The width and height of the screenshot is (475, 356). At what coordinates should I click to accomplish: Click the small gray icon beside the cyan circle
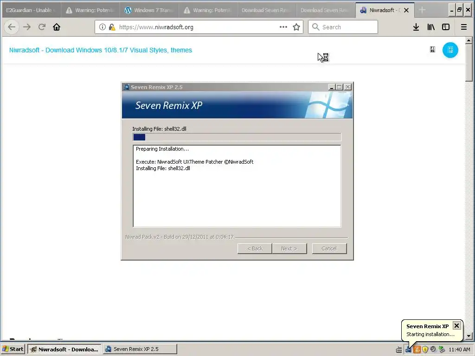(433, 50)
